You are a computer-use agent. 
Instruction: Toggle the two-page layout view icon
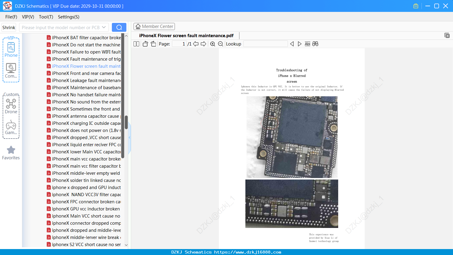pyautogui.click(x=137, y=44)
